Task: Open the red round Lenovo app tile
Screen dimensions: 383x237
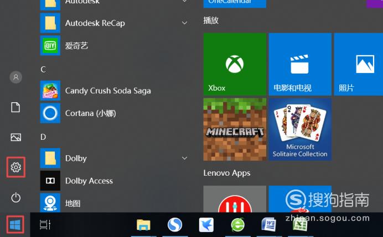Action: (x=235, y=199)
